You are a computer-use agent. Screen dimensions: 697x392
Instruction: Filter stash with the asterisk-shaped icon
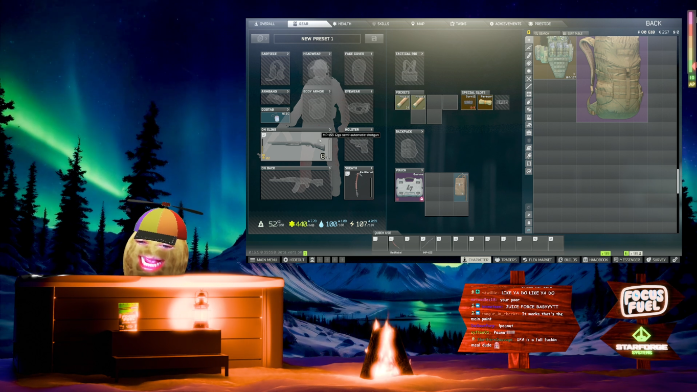pos(529,71)
